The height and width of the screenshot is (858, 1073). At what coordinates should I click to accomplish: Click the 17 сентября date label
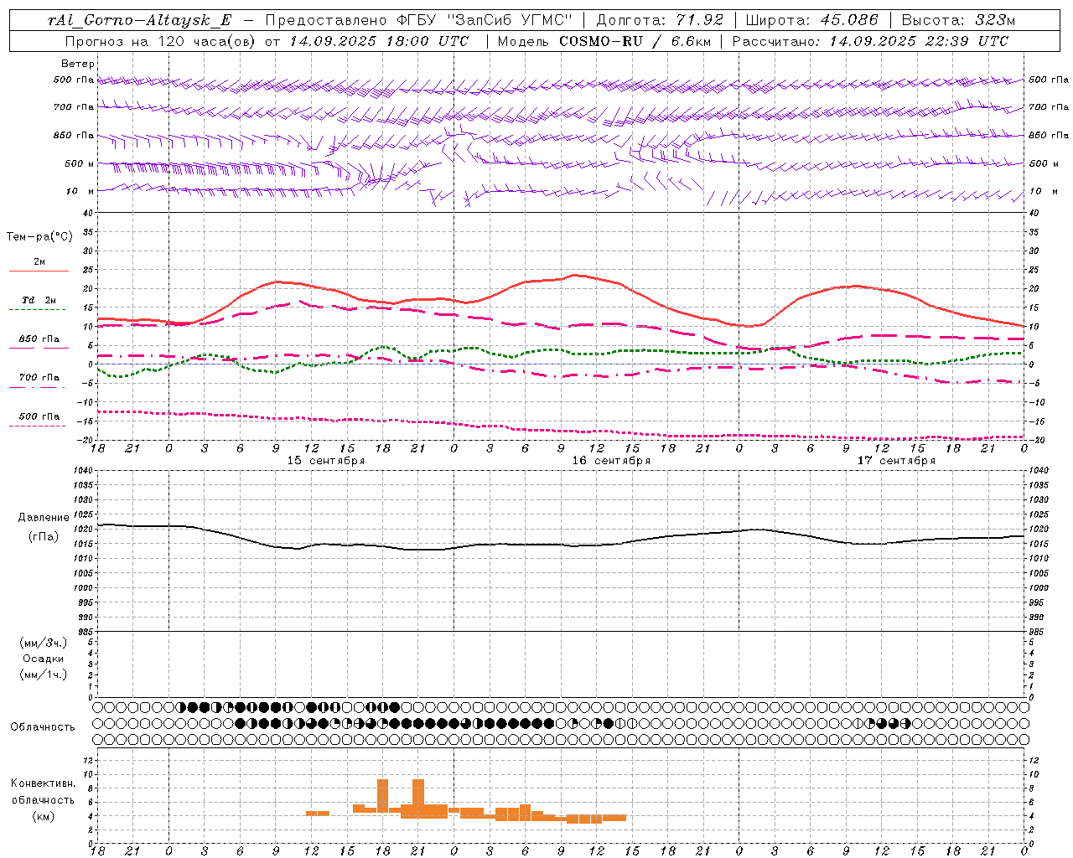pyautogui.click(x=896, y=461)
